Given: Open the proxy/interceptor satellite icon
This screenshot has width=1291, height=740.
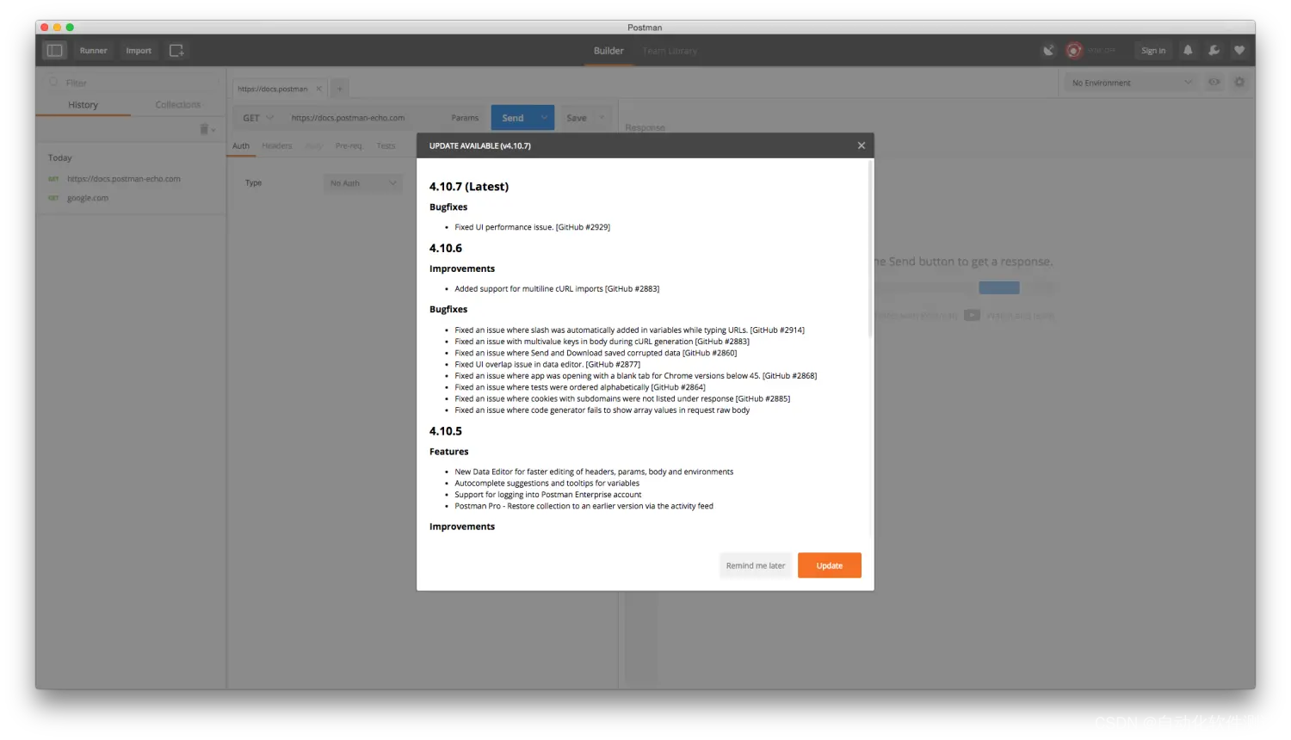Looking at the screenshot, I should pos(1048,51).
